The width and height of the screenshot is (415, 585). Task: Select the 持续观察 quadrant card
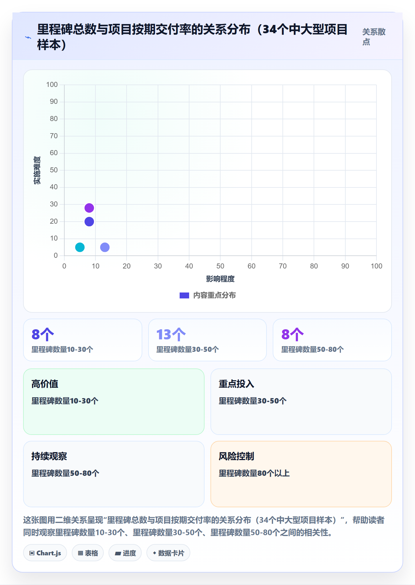[x=114, y=474]
